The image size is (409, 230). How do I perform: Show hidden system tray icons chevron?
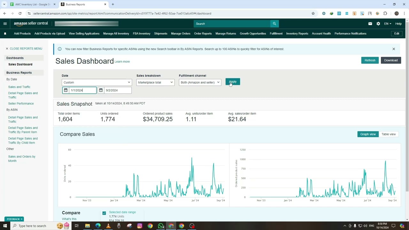(345, 226)
